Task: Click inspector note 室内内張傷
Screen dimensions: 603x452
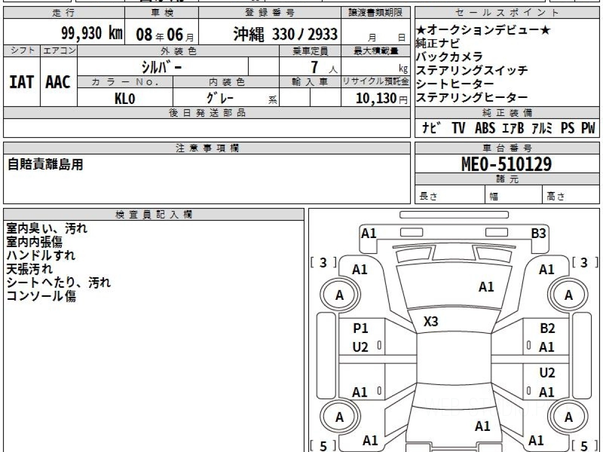Action: click(34, 242)
